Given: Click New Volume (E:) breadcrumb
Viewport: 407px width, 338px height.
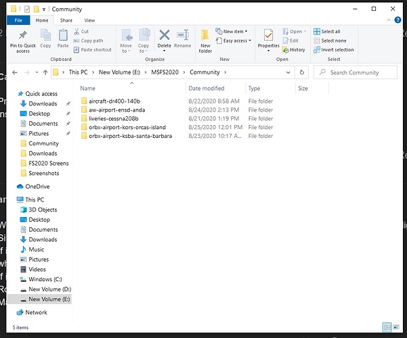Looking at the screenshot, I should 119,72.
